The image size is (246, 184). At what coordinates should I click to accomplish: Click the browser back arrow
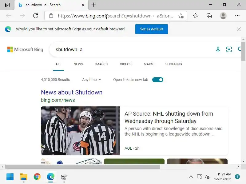9,16
